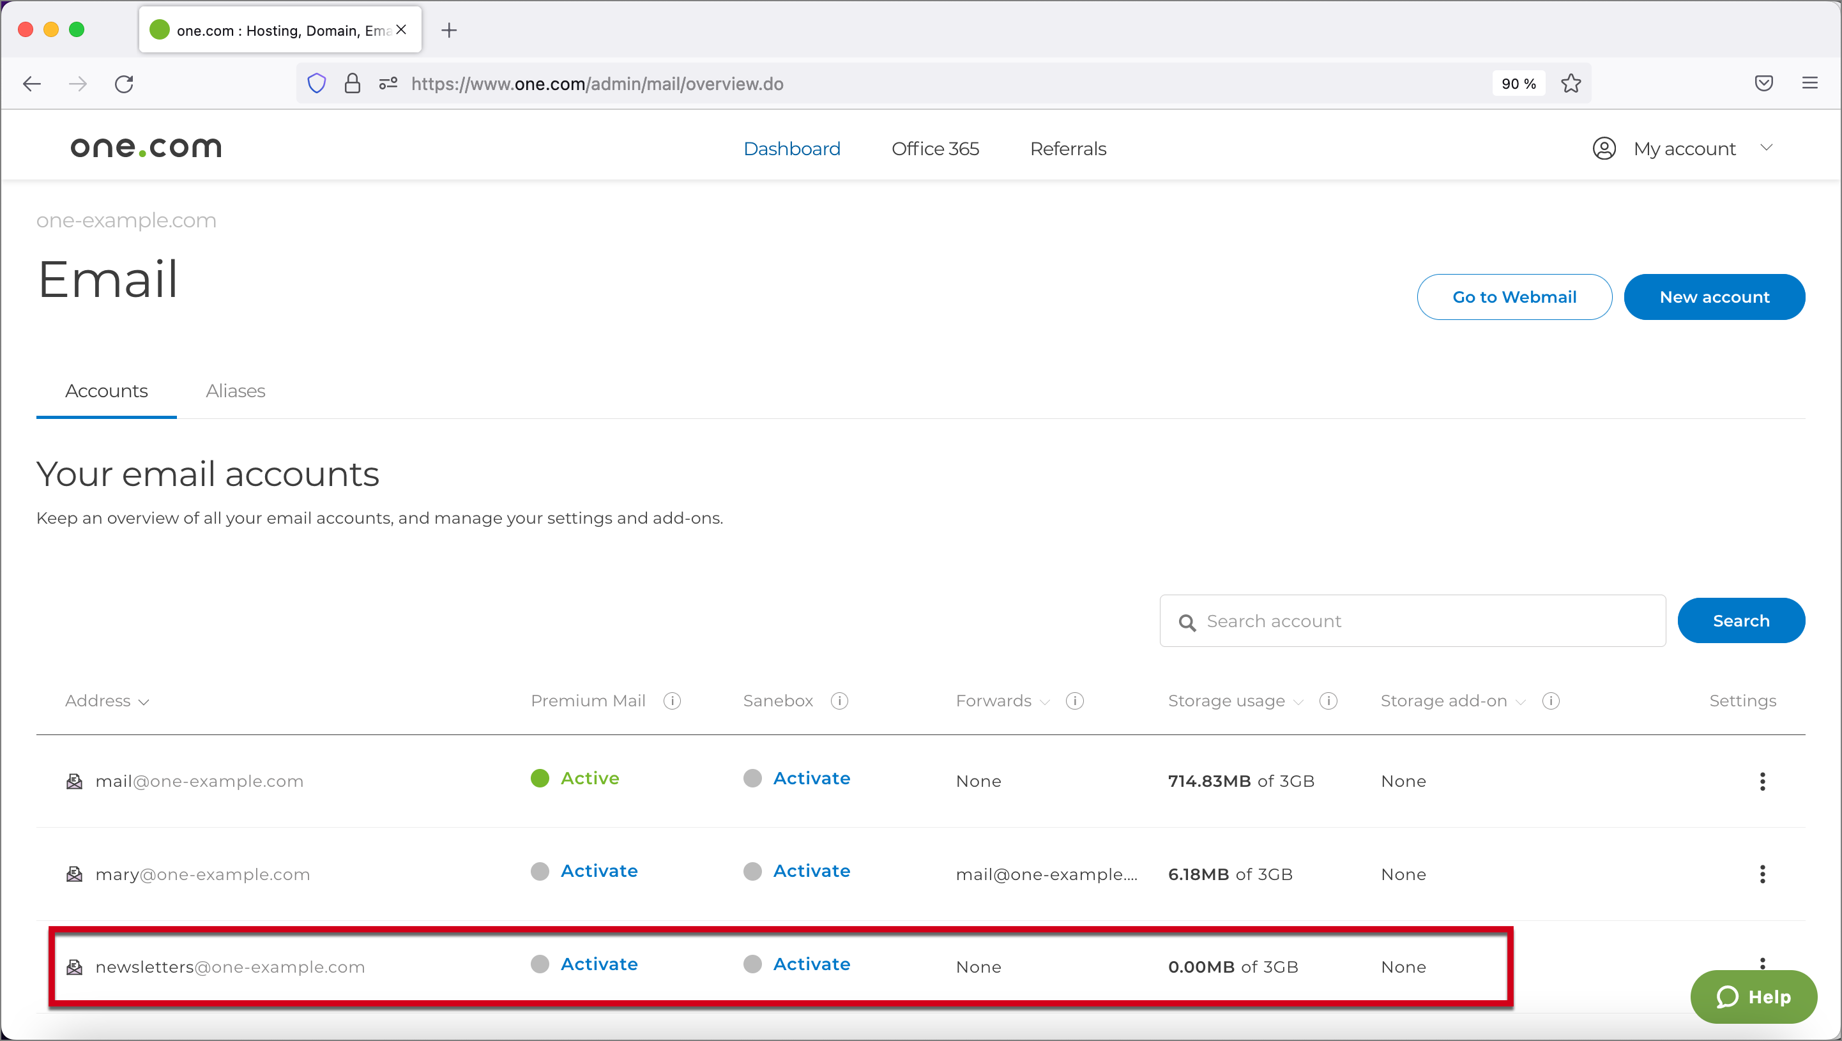
Task: Activate Premium Mail for mary@one-example.com
Action: [x=598, y=871]
